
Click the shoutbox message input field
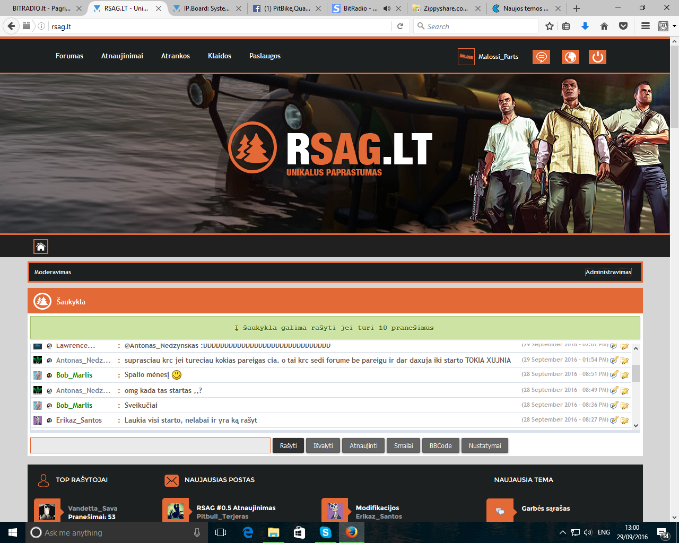coord(150,445)
